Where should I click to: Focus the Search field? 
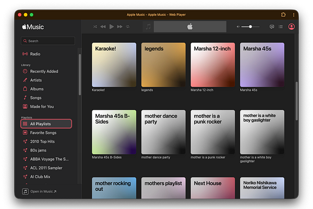48,41
